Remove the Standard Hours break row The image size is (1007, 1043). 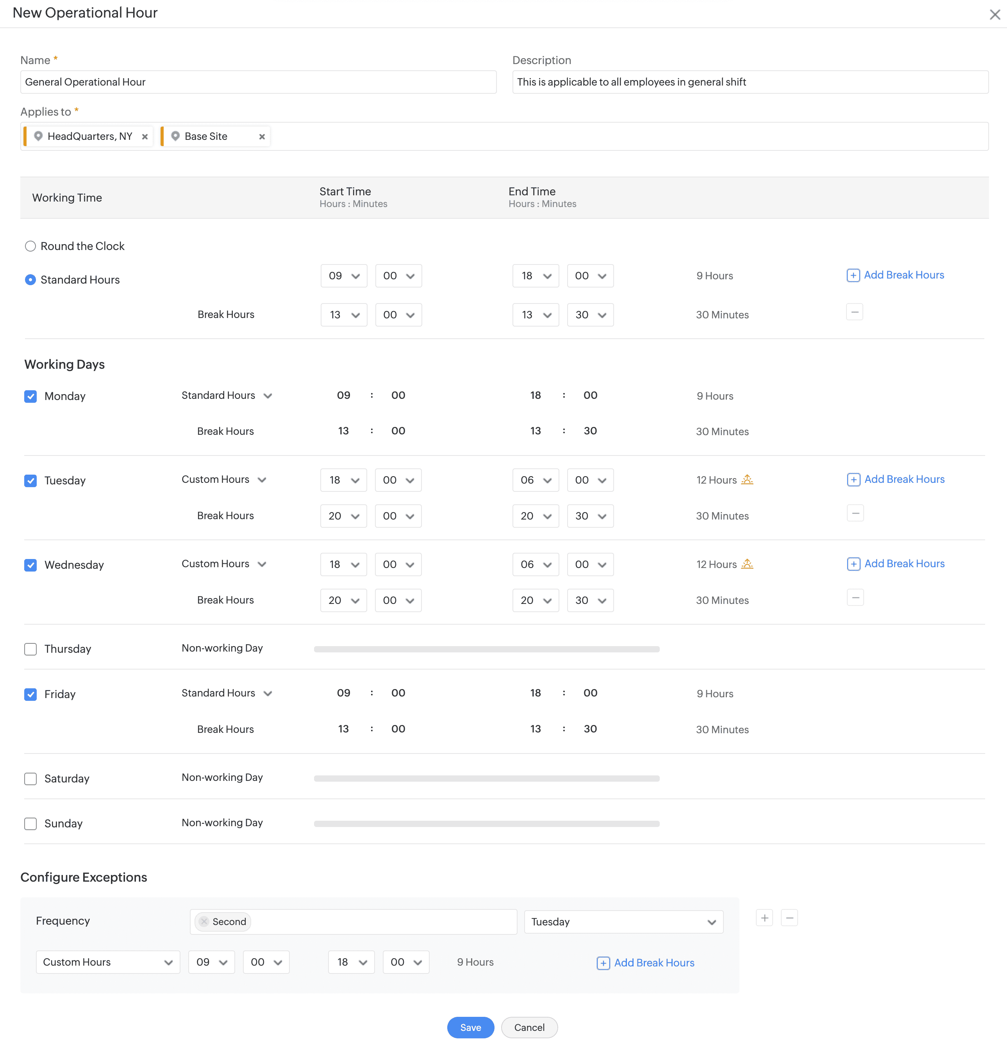click(854, 312)
